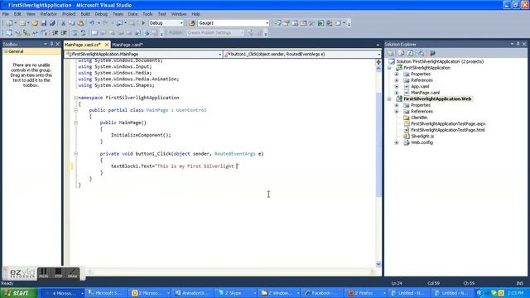Collapse the button1_Click method outline
530x298 pixels.
pos(75,154)
